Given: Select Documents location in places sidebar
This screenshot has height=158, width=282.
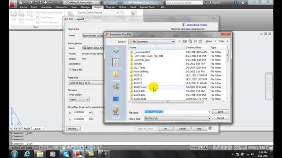Looking at the screenshot, I should pyautogui.click(x=116, y=64).
